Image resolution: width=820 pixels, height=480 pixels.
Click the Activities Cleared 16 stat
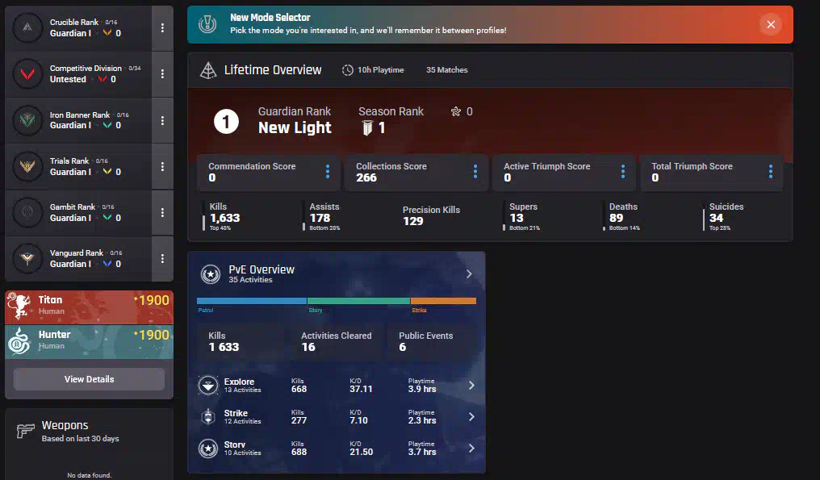[337, 341]
